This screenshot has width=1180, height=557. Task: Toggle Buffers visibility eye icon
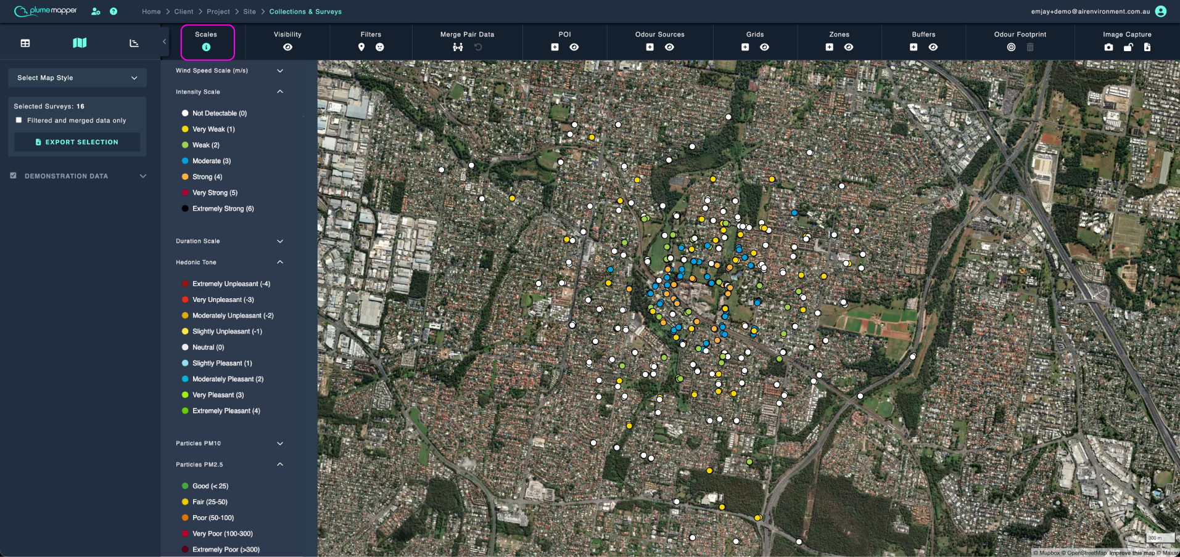click(x=933, y=47)
